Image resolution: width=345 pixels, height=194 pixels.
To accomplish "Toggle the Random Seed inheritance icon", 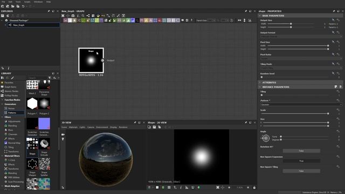I will 333,73.
